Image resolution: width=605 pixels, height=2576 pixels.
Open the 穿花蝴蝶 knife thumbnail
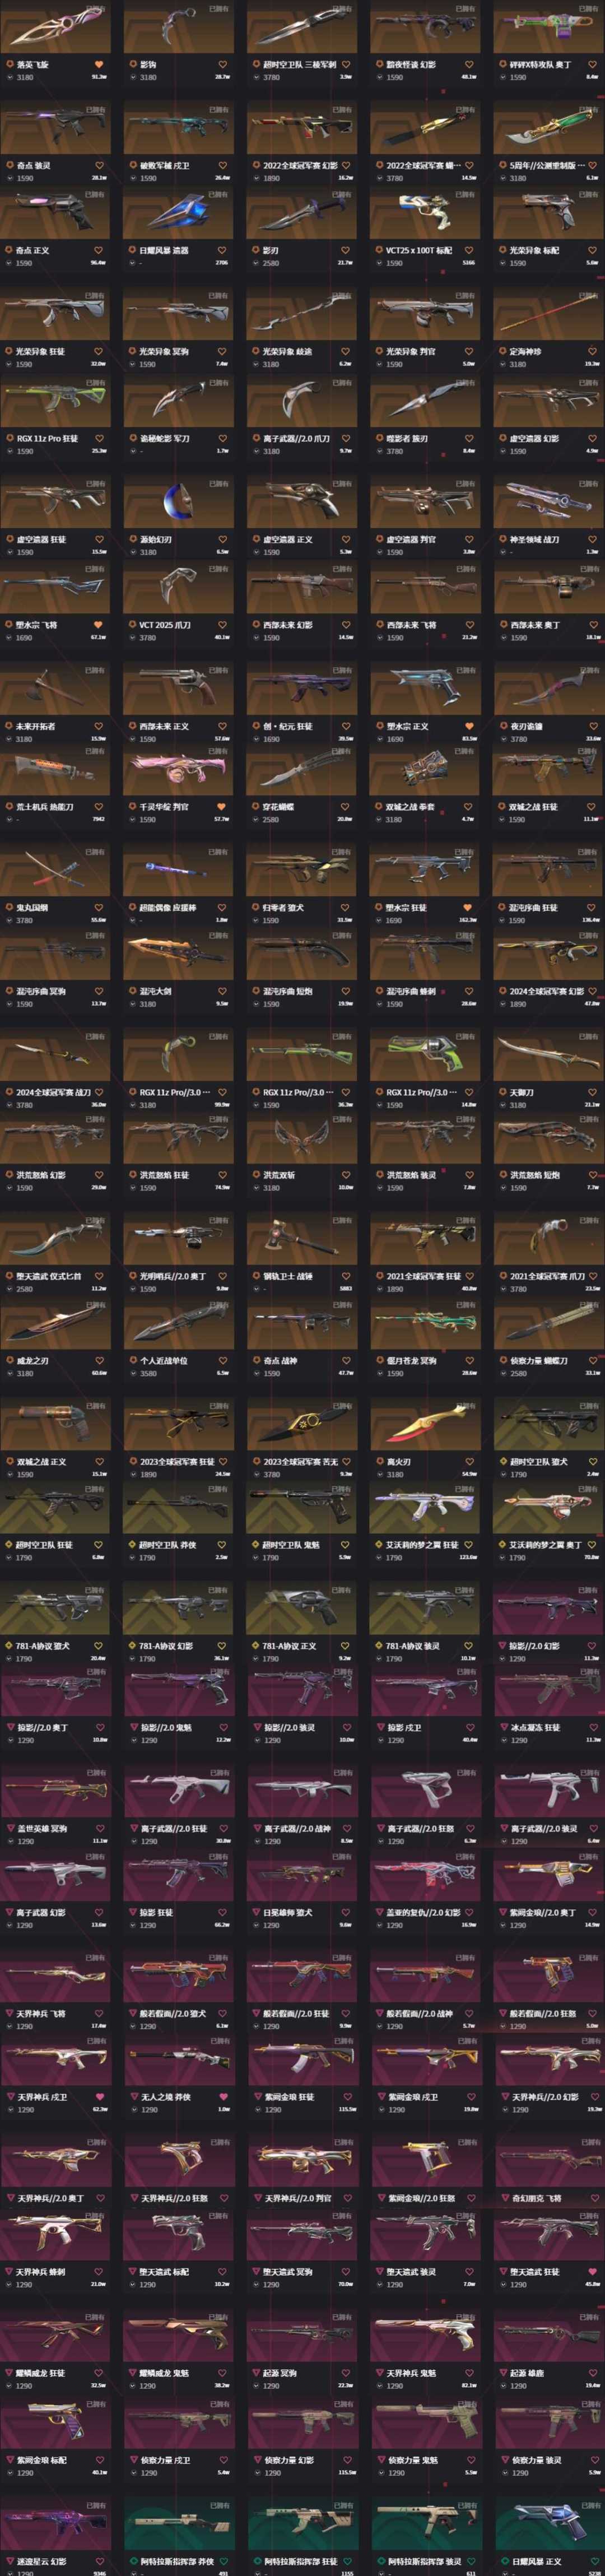tap(302, 771)
